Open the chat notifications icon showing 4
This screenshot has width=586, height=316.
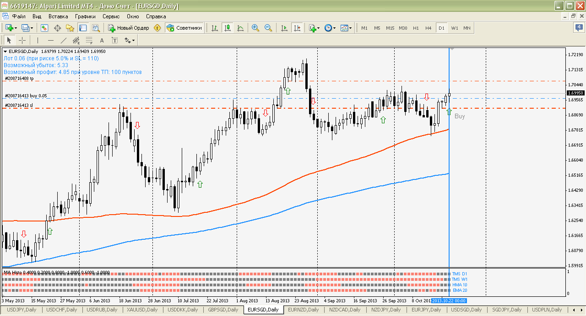coord(578,27)
